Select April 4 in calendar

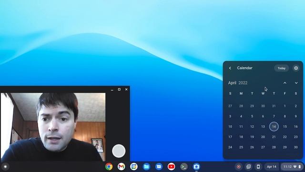241,116
